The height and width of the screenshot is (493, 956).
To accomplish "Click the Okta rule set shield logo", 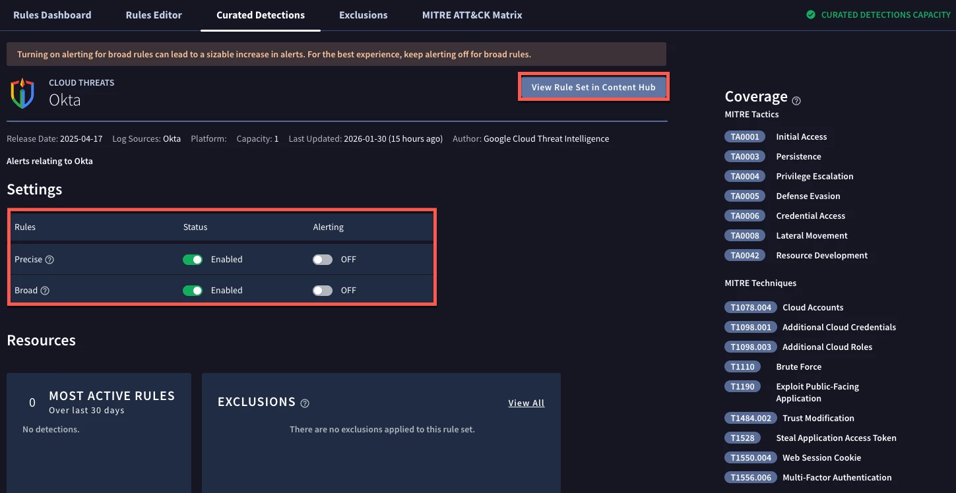I will (x=22, y=93).
